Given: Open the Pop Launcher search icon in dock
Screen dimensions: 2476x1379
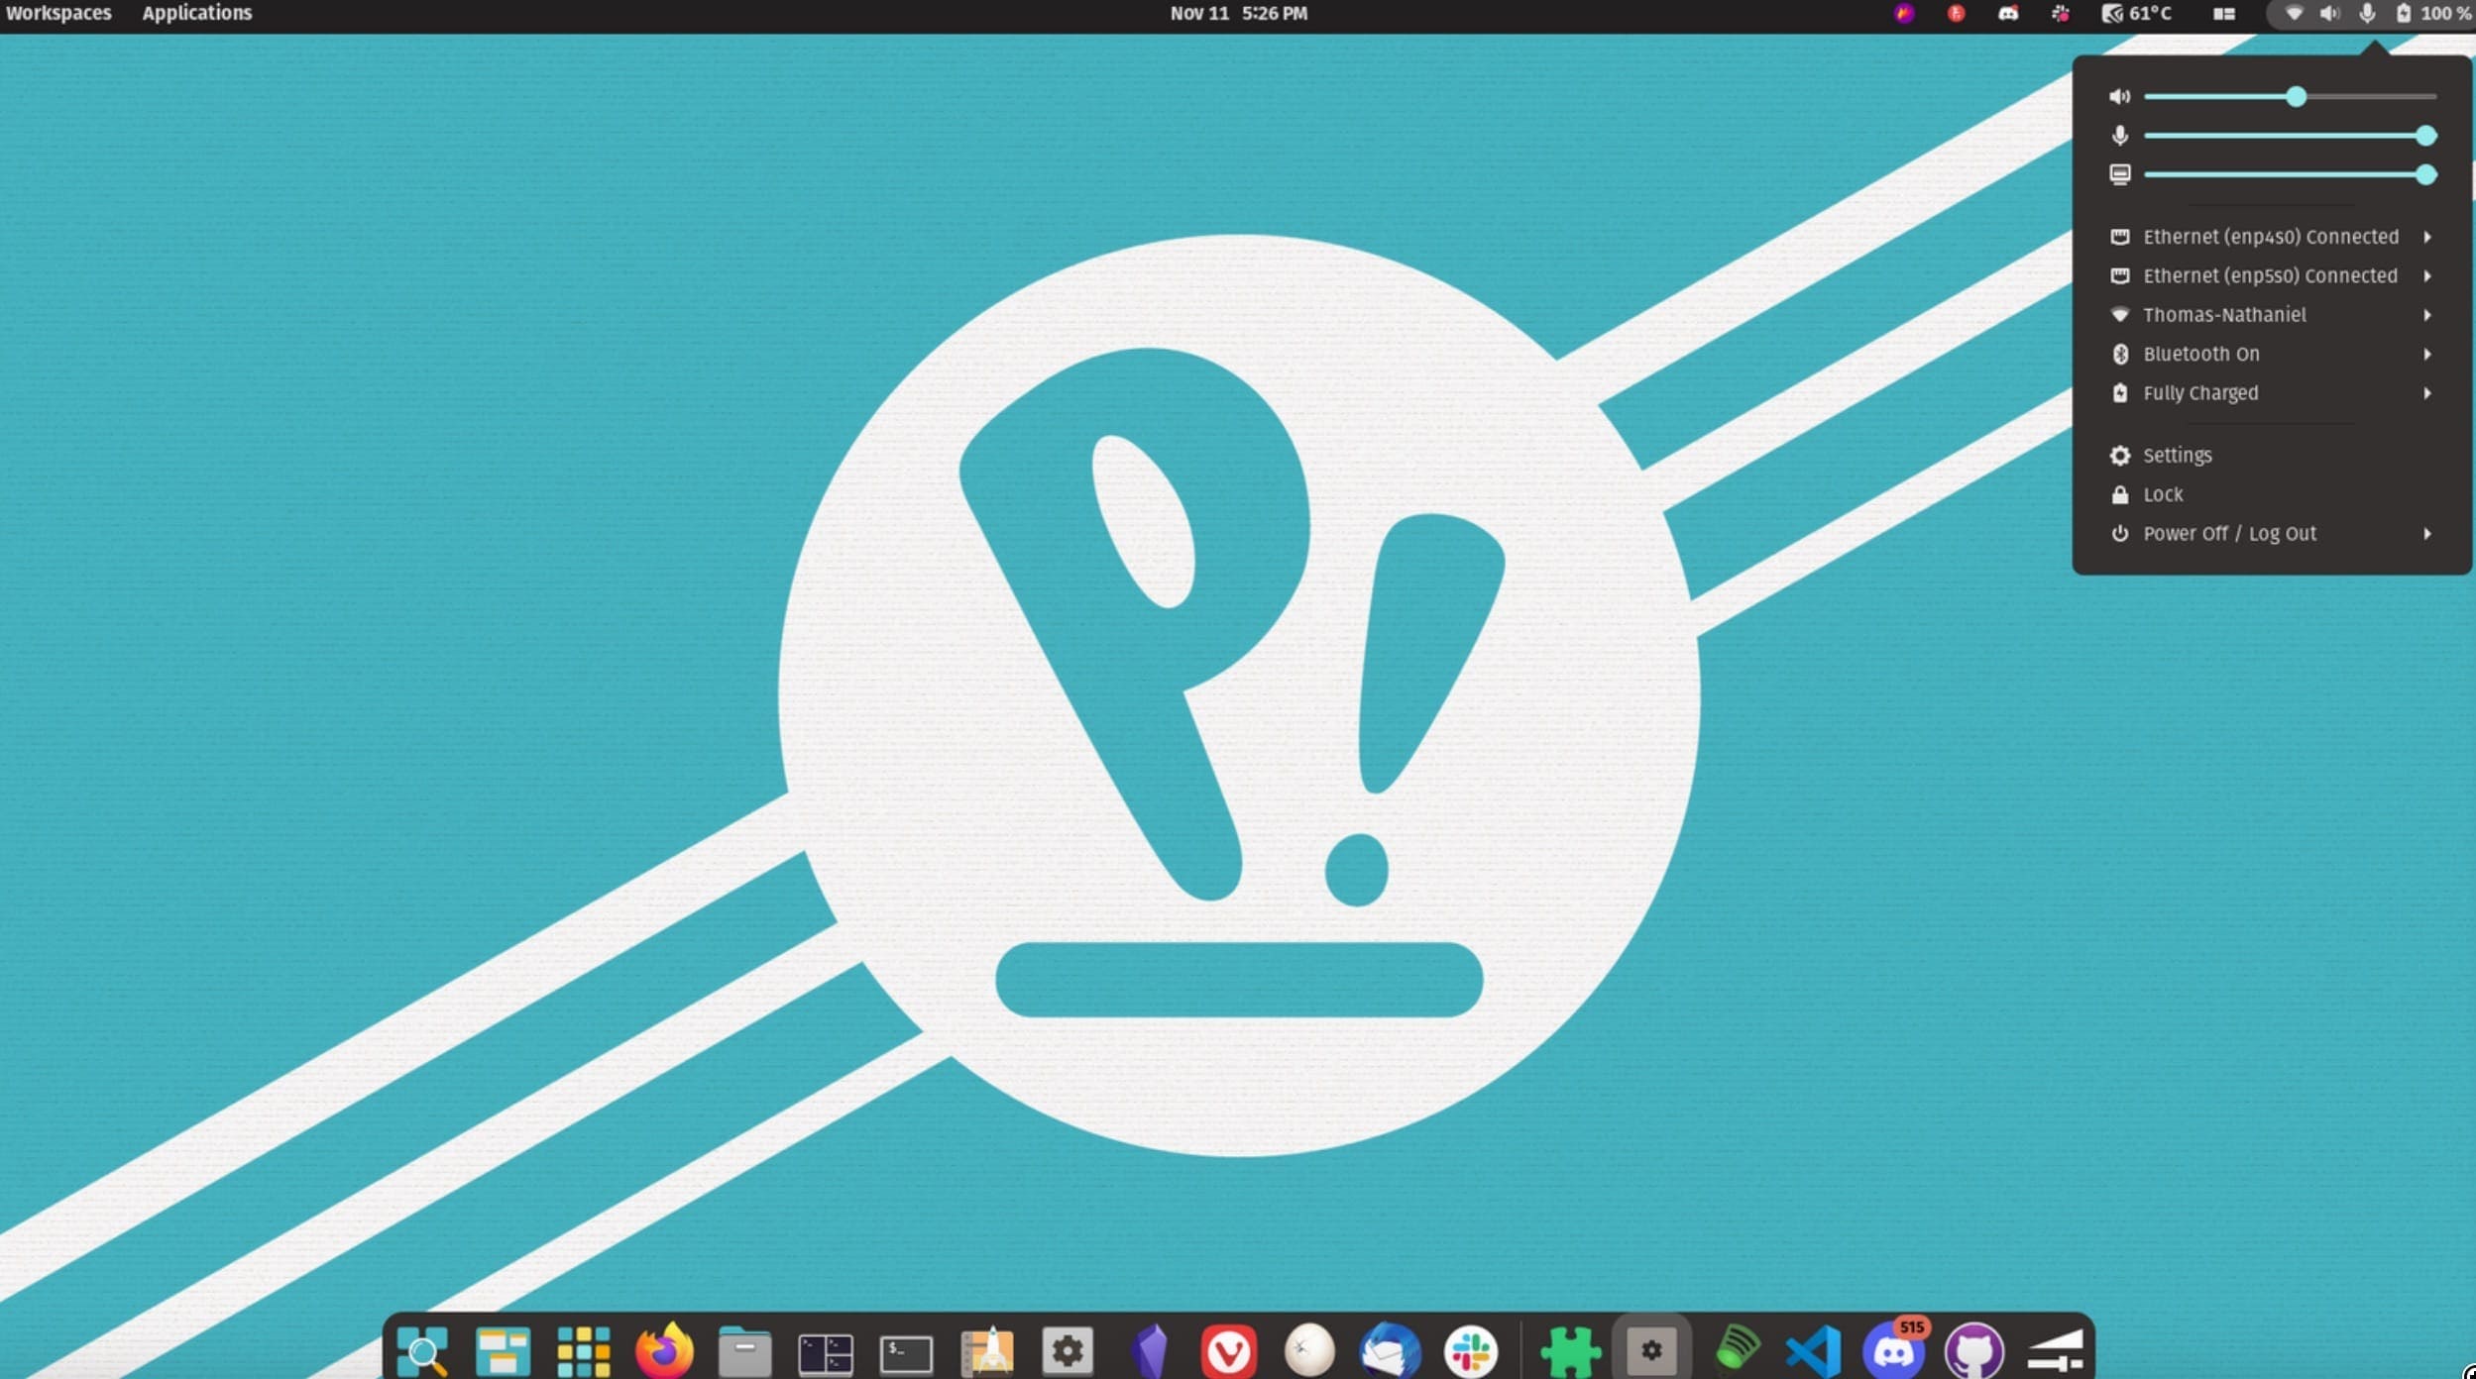Looking at the screenshot, I should click(x=422, y=1350).
